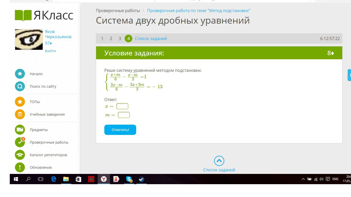Open ТОПы star icon
The image size is (351, 197).
click(x=20, y=102)
